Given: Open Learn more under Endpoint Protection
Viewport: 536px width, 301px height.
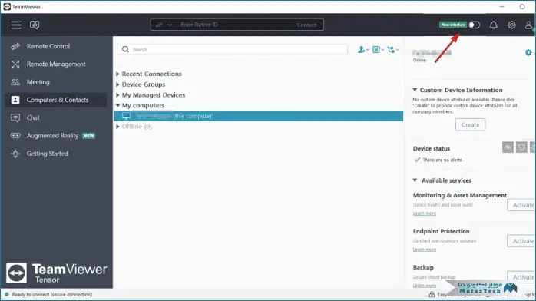Looking at the screenshot, I should (x=424, y=250).
